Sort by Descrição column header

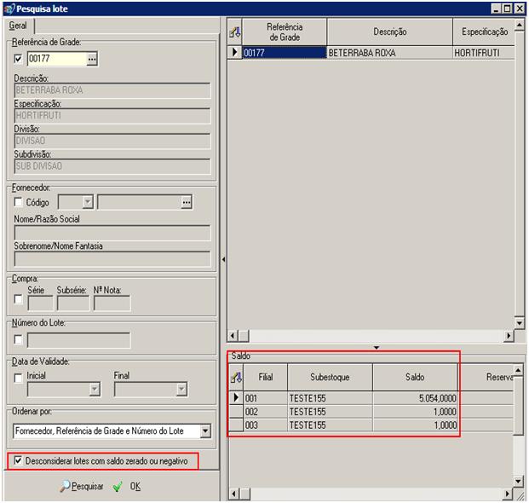click(389, 32)
